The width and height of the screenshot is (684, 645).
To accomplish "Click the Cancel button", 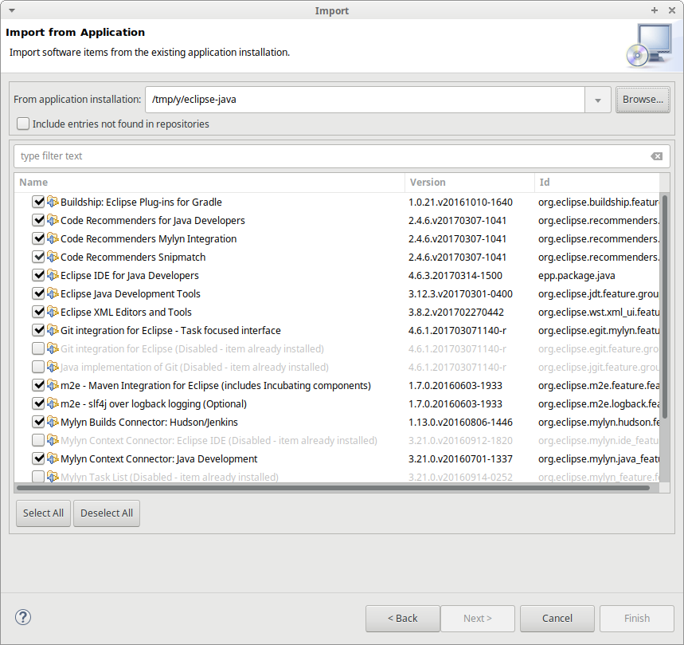I will 557,619.
